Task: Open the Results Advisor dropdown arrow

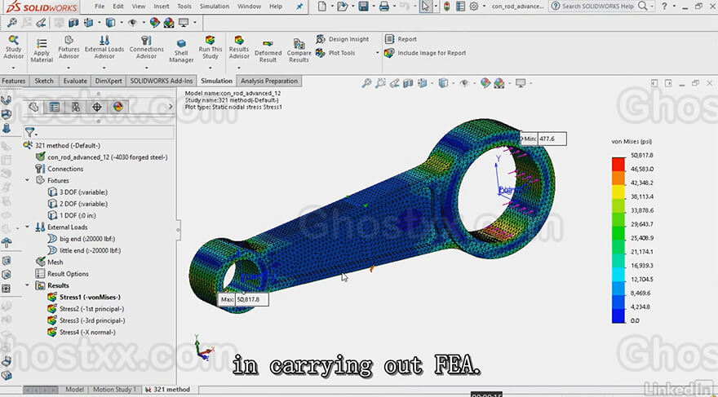Action: [x=239, y=68]
